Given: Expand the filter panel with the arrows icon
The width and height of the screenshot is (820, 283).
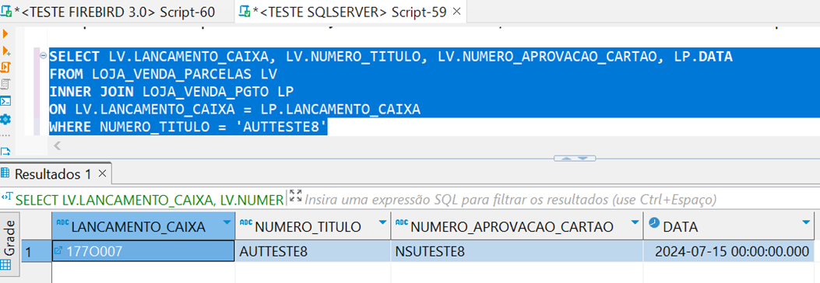Looking at the screenshot, I should (x=295, y=197).
